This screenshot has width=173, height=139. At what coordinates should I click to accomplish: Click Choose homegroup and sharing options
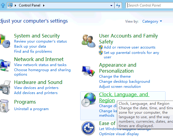pos(42,72)
